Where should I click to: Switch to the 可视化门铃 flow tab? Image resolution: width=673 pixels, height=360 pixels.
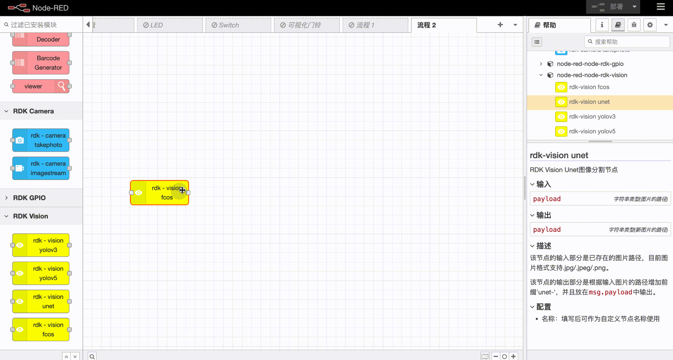click(x=306, y=25)
